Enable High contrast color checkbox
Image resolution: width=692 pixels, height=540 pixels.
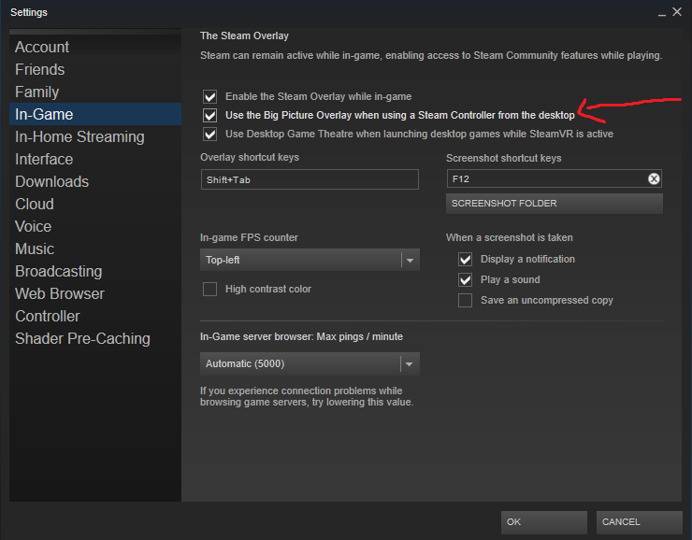click(210, 290)
